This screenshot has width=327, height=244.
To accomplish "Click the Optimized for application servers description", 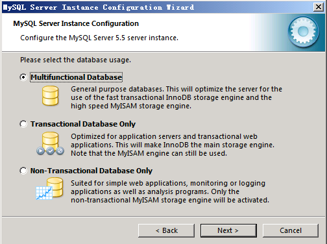I will pos(173,145).
